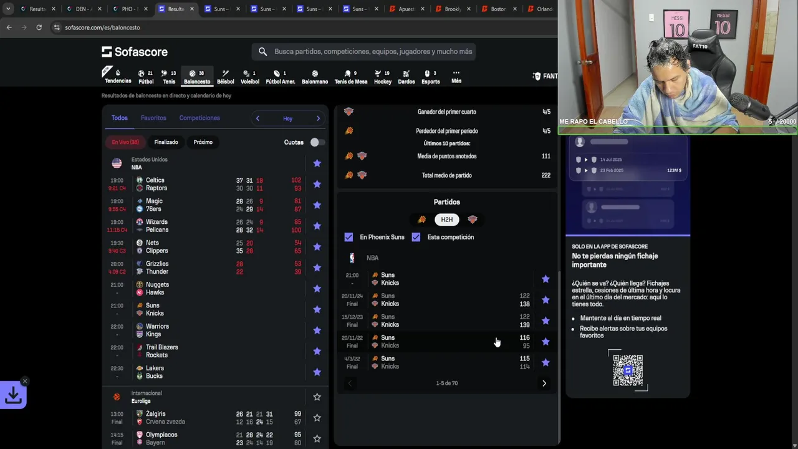Image resolution: width=798 pixels, height=449 pixels.
Task: Switch to the Todos tab
Action: pyautogui.click(x=119, y=118)
